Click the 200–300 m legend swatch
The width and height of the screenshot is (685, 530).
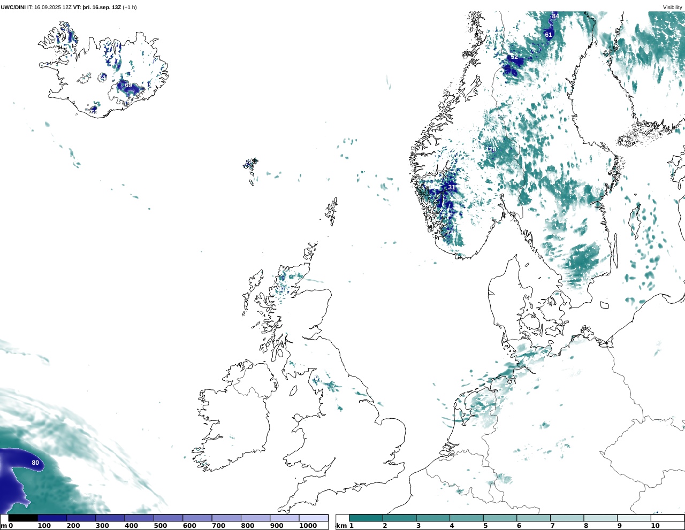click(x=81, y=518)
